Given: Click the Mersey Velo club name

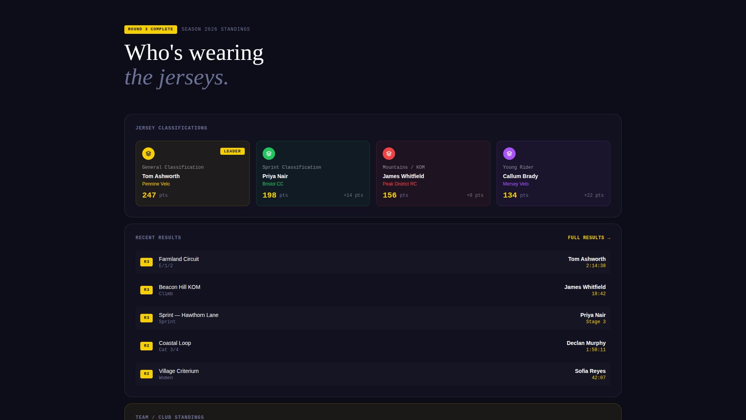Looking at the screenshot, I should tap(516, 184).
